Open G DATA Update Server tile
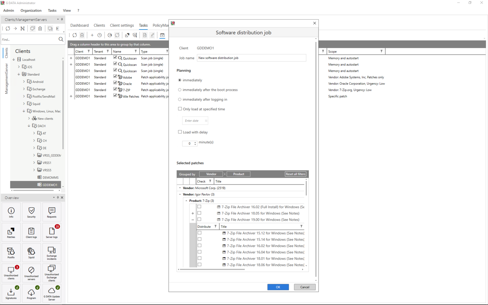The width and height of the screenshot is (488, 305). click(x=52, y=293)
